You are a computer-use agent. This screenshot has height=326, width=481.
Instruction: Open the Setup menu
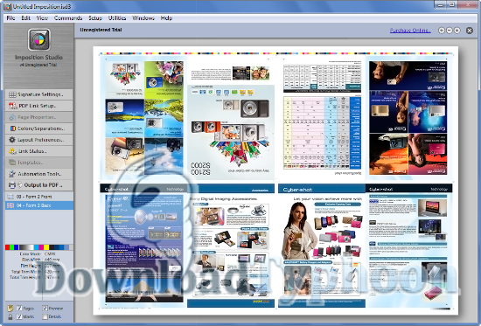[x=95, y=18]
